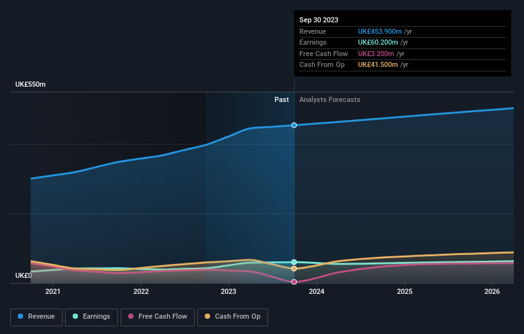Select the 2023 x-axis label
This screenshot has height=334, width=524.
click(228, 291)
